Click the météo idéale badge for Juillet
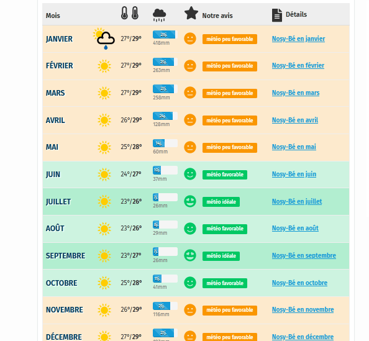Screen dimensions: 369x341 [x=221, y=202]
